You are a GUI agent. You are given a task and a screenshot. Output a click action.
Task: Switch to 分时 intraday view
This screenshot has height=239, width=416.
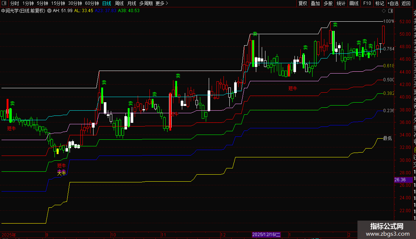[15, 3]
